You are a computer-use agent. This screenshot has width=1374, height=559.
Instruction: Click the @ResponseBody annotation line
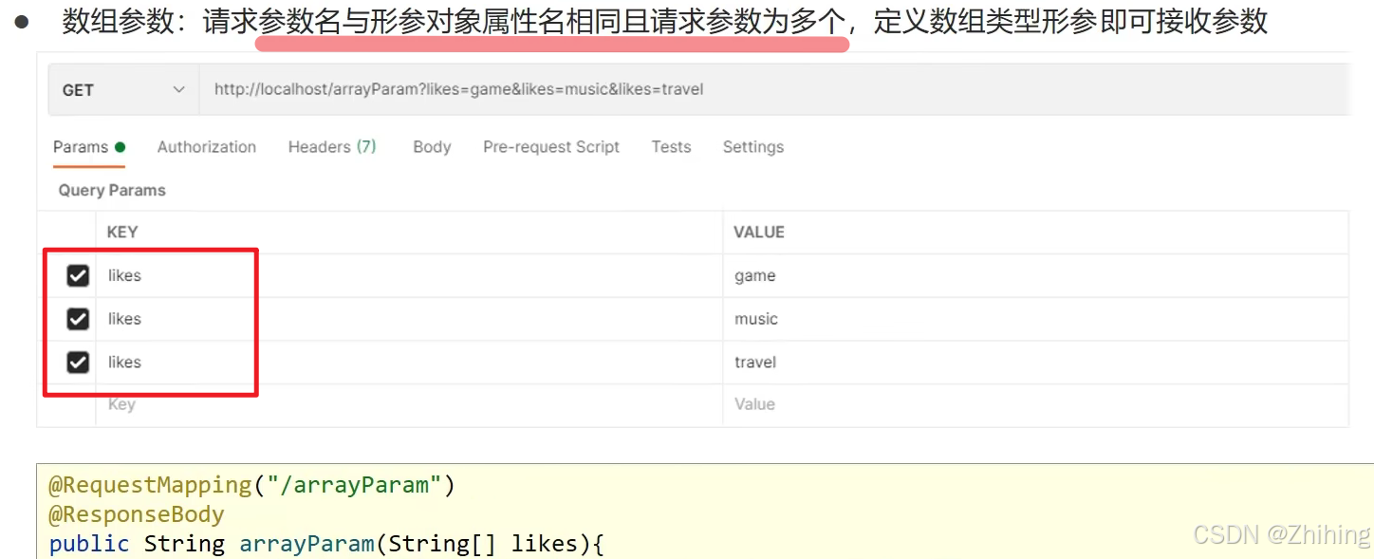coord(137,514)
